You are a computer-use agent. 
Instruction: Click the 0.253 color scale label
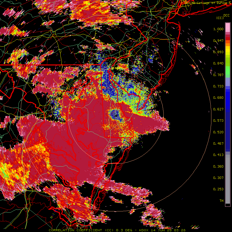(x=218, y=189)
